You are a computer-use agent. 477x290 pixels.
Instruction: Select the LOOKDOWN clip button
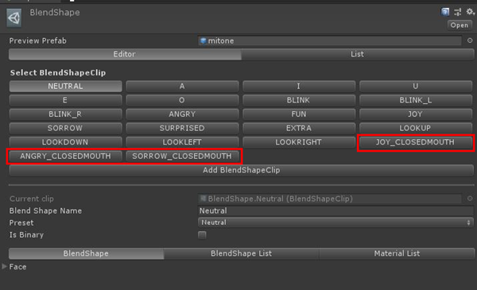coord(65,142)
